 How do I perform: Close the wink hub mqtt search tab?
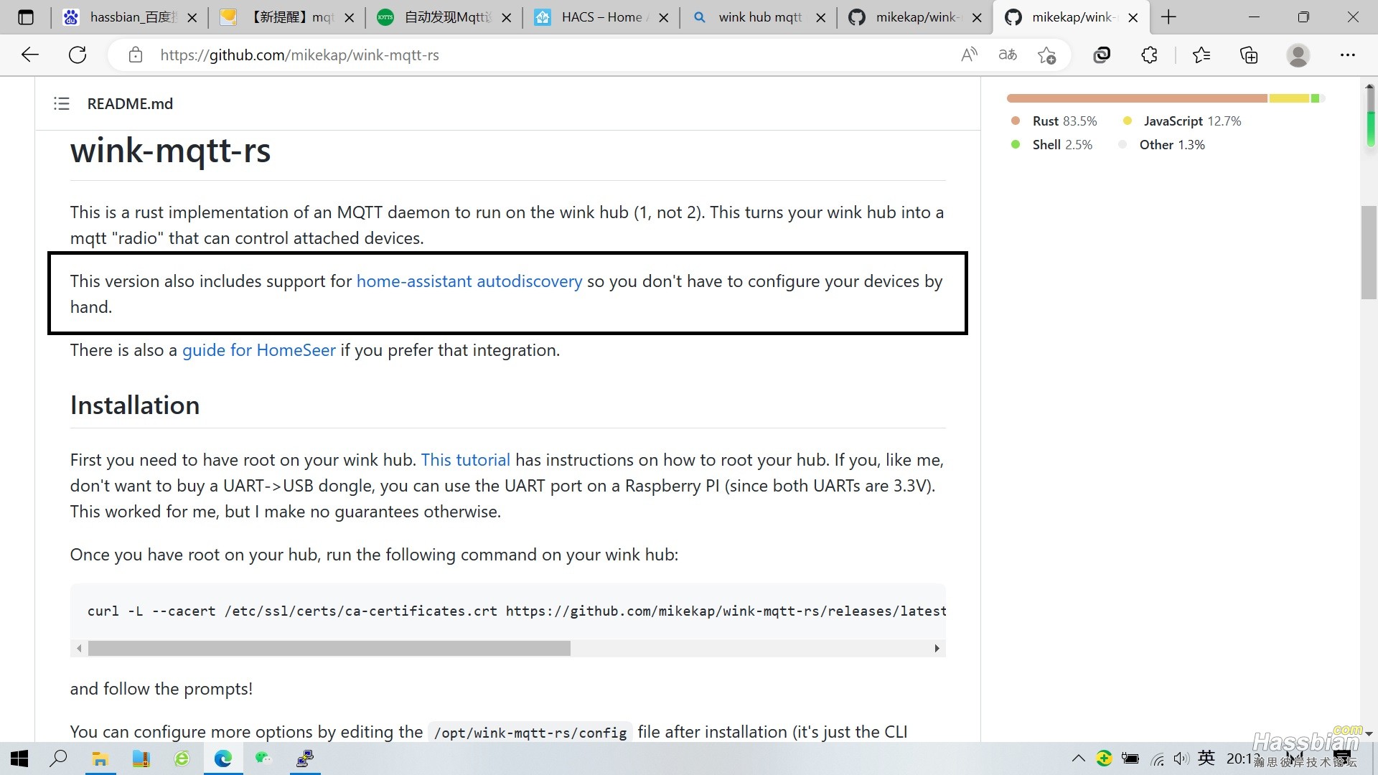point(821,18)
